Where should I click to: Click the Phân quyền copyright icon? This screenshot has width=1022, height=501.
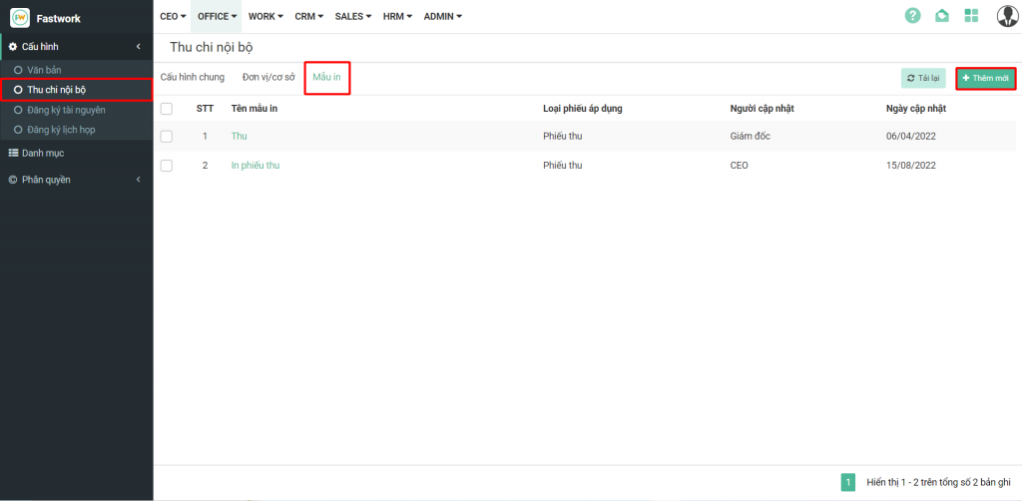point(13,180)
